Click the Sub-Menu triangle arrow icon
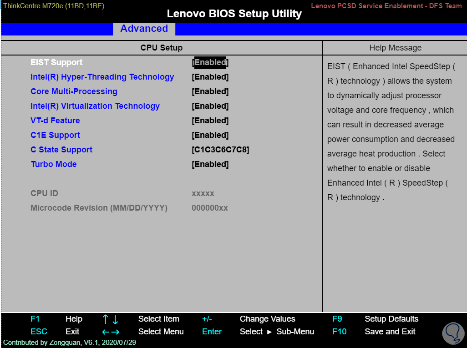The image size is (467, 348). [x=269, y=332]
